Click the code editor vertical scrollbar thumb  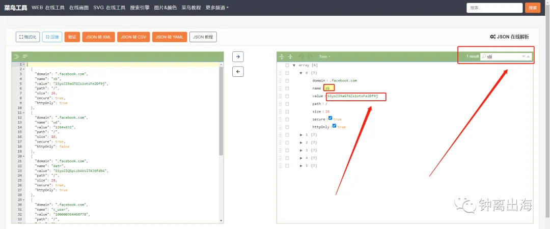tap(221, 111)
